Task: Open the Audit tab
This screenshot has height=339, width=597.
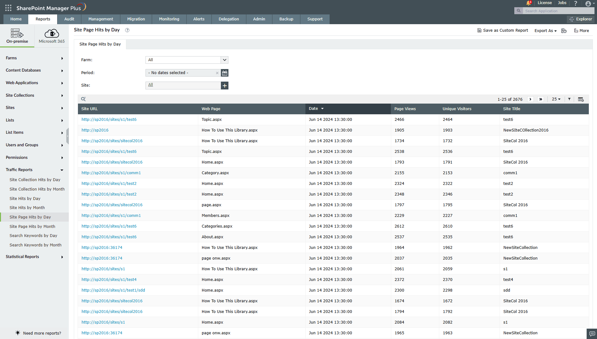Action: [x=69, y=19]
